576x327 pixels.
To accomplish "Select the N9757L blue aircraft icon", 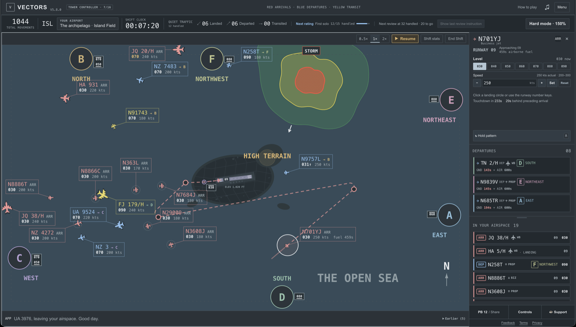I will pos(286,173).
